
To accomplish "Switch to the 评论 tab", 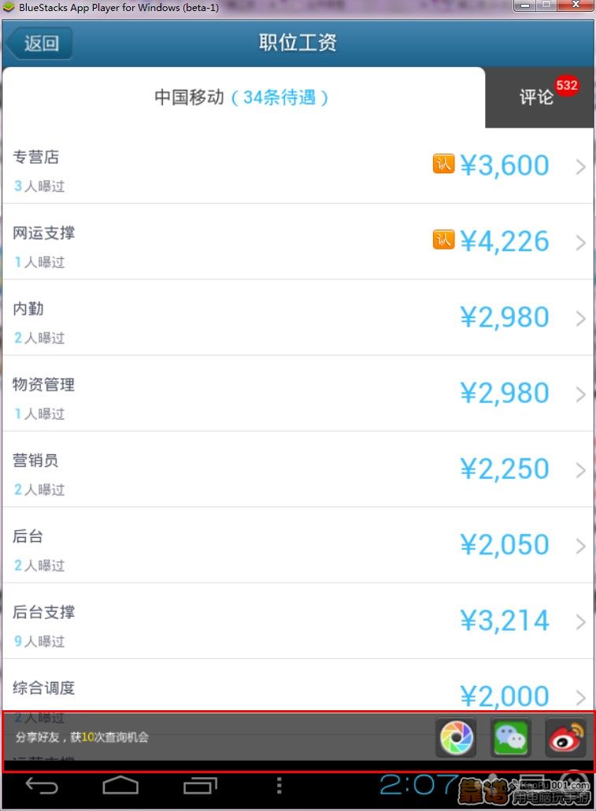I will point(536,98).
